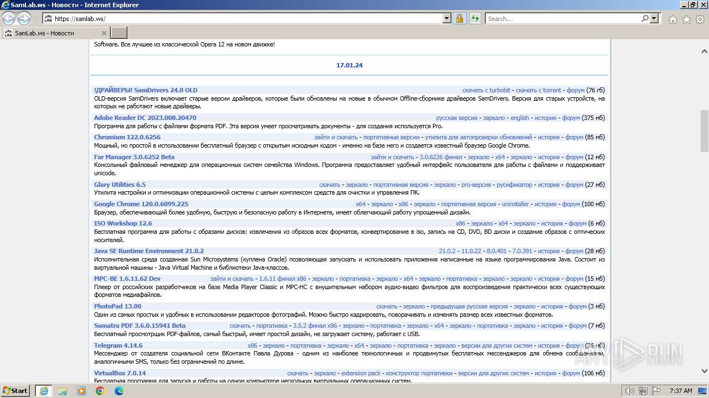Open Adobe Reader DC 2023.008.20470 link
This screenshot has width=709, height=398.
click(x=145, y=118)
